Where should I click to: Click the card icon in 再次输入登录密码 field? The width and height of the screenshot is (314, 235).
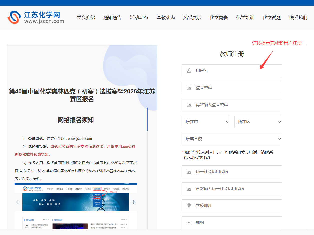coord(189,105)
